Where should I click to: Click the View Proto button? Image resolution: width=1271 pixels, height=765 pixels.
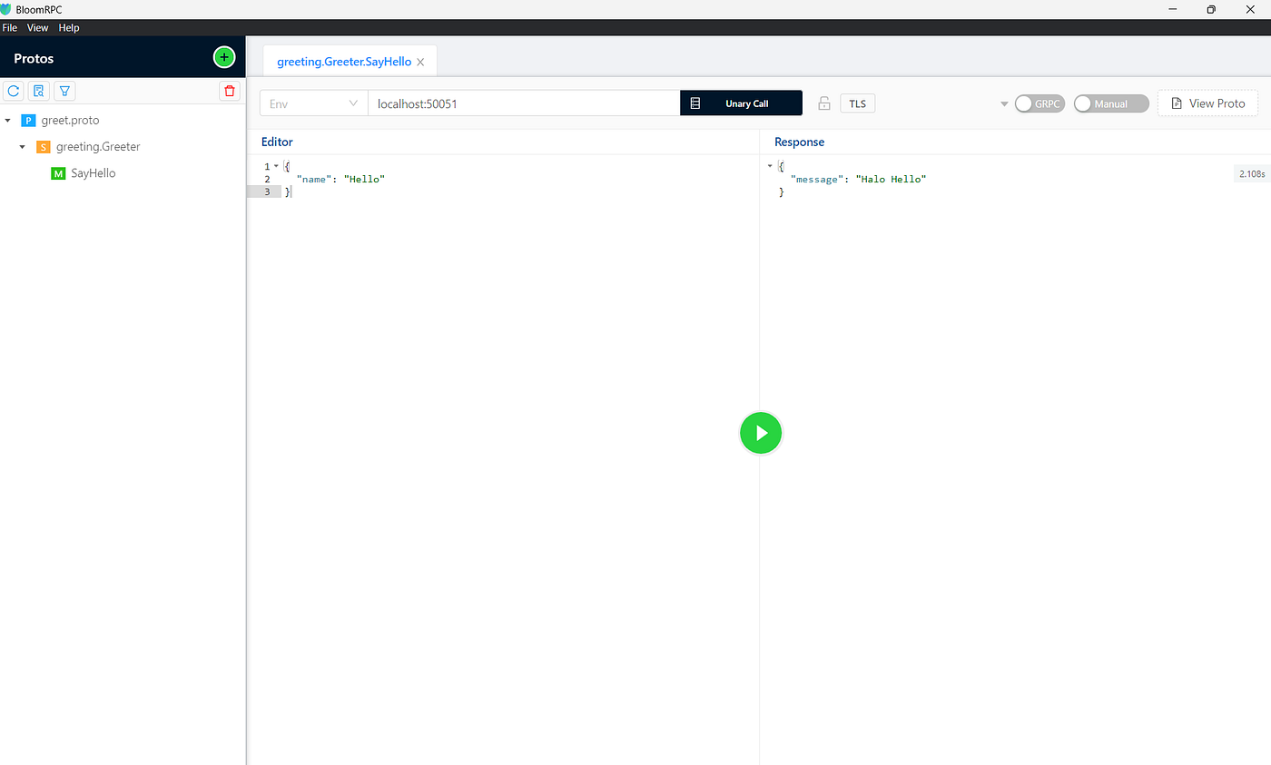[1208, 103]
